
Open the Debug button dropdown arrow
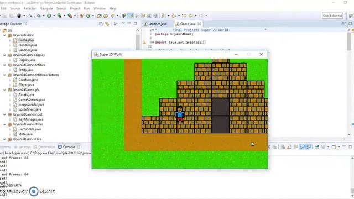pos(44,15)
